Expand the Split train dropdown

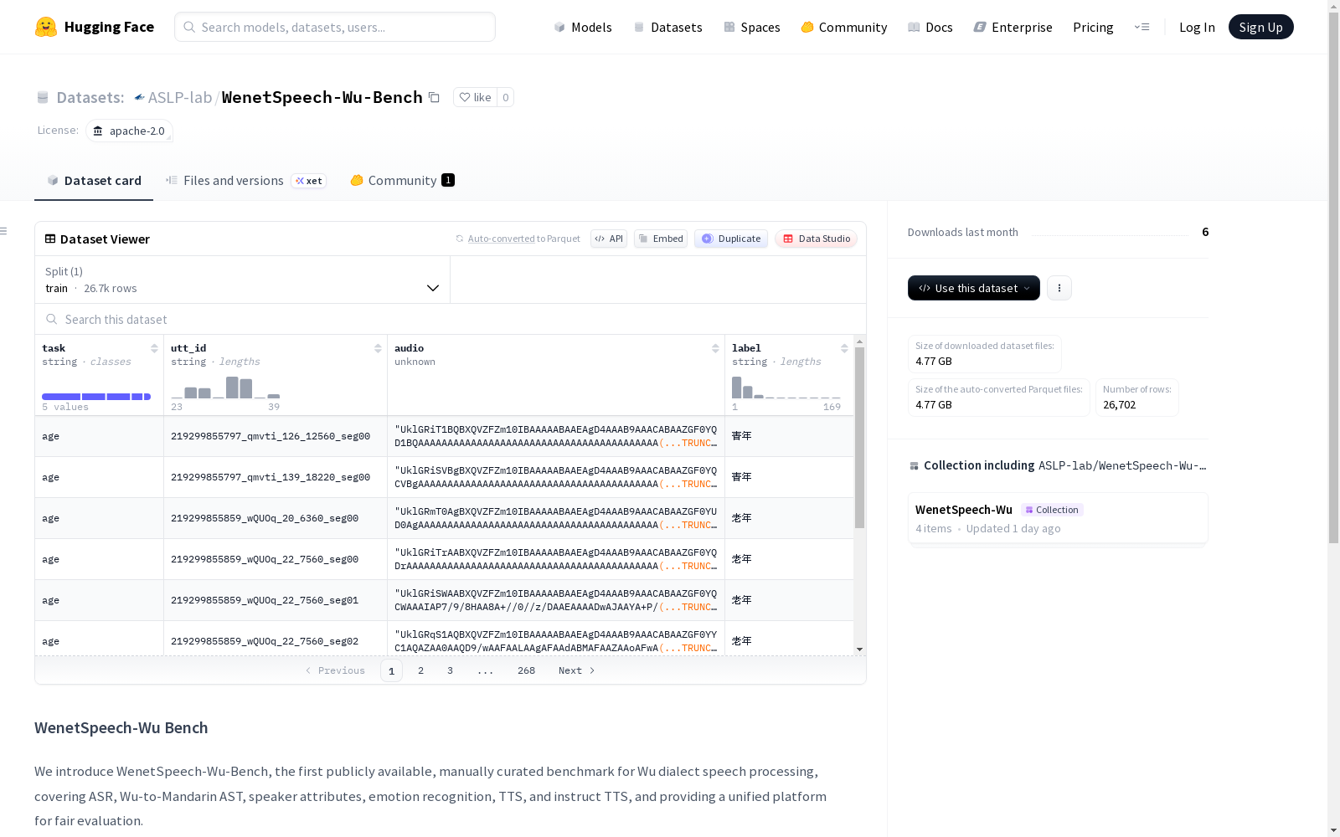(x=243, y=280)
